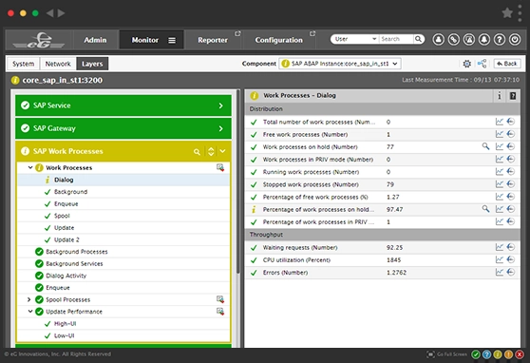Open graph for CPU utilization
The image size is (530, 363).
pos(500,259)
